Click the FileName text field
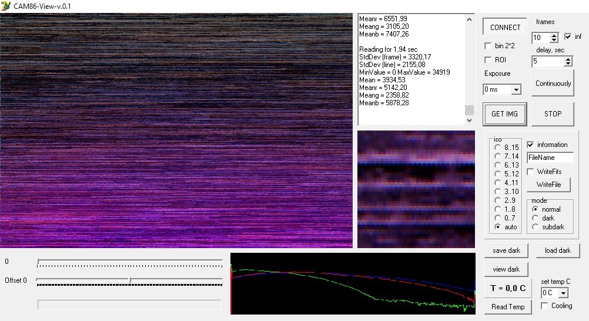Viewport: 589px width, 321px height. 550,158
